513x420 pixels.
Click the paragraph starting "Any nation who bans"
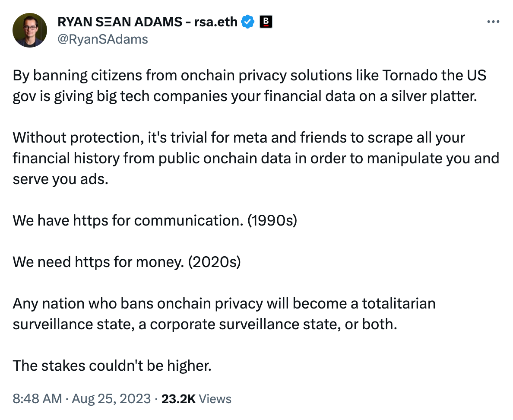pyautogui.click(x=224, y=314)
